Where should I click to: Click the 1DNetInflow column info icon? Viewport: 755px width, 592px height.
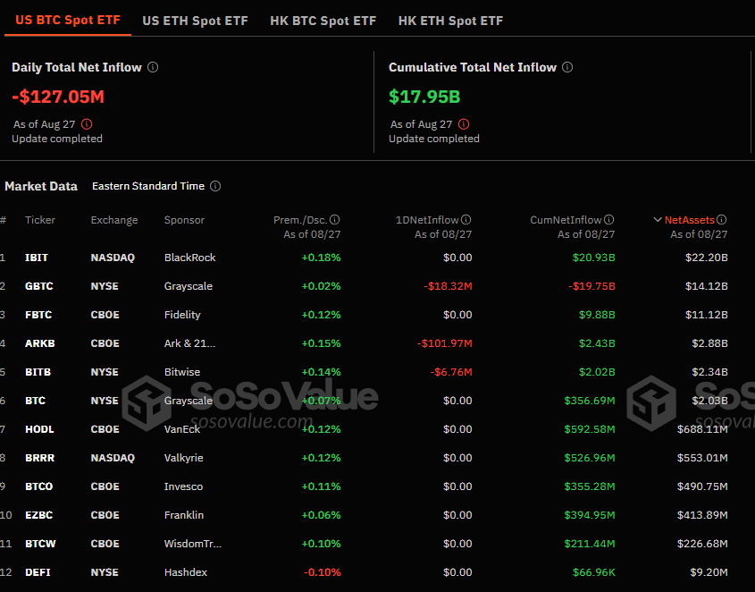466,219
